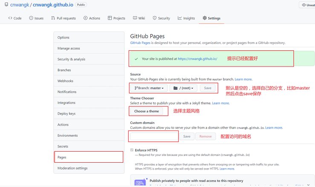Click the Remove custom domain button
The height and width of the screenshot is (187, 315).
pos(205,136)
